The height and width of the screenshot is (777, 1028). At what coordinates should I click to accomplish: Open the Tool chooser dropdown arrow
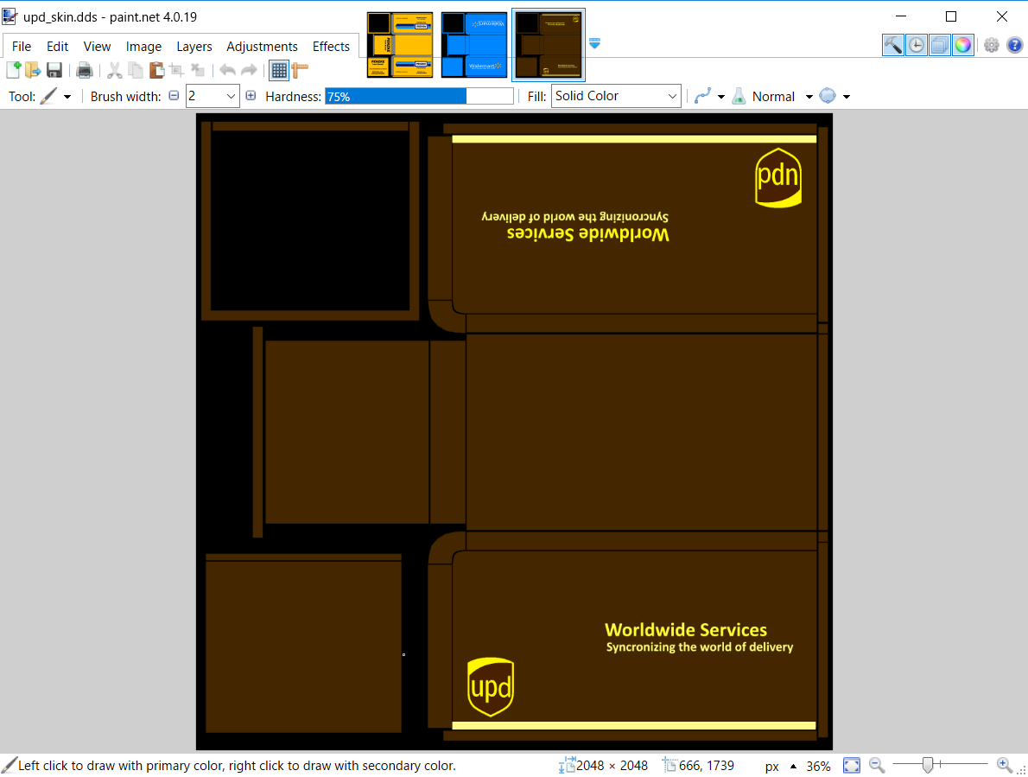pos(67,97)
